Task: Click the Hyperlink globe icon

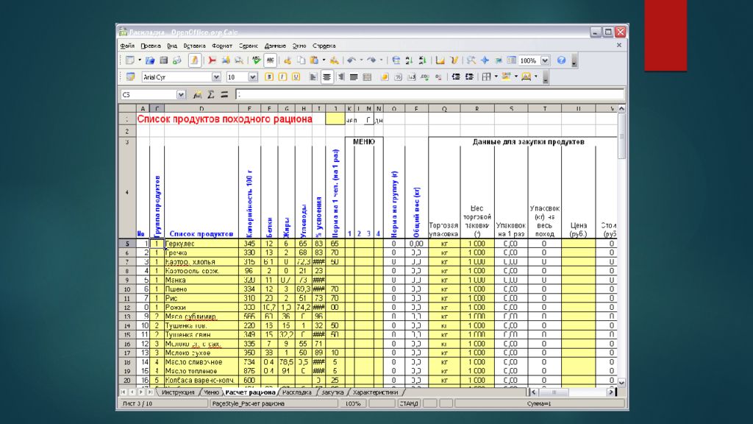Action: [x=396, y=60]
